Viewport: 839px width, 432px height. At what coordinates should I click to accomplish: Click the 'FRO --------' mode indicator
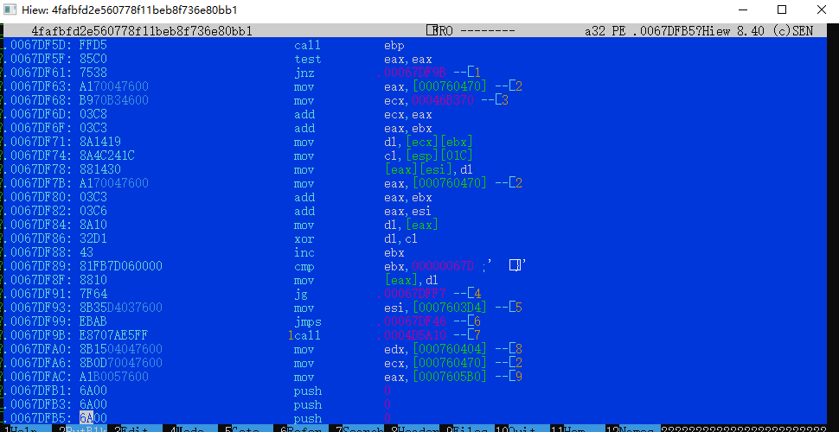click(471, 31)
